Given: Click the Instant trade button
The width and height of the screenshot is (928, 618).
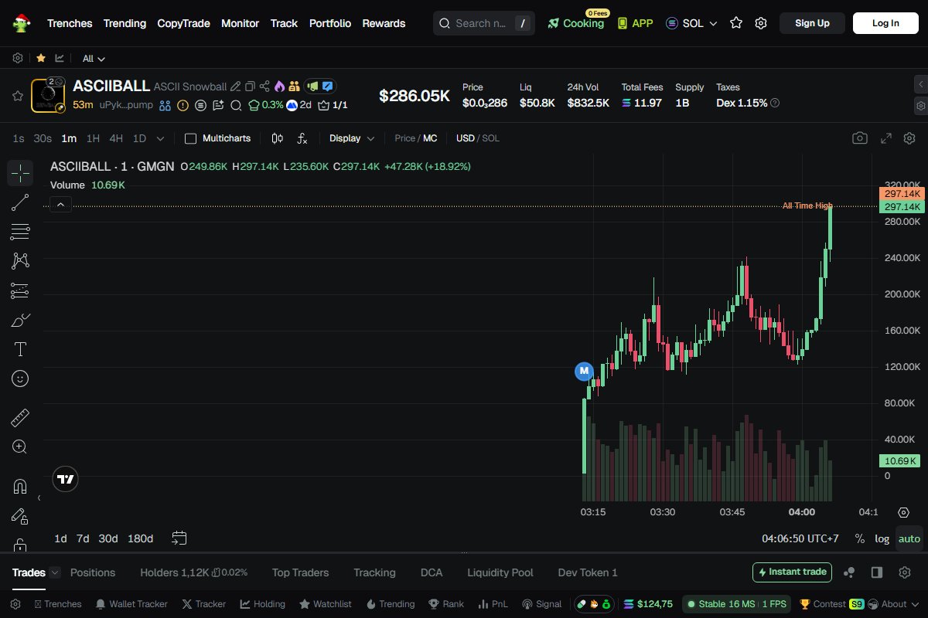Looking at the screenshot, I should pyautogui.click(x=792, y=572).
